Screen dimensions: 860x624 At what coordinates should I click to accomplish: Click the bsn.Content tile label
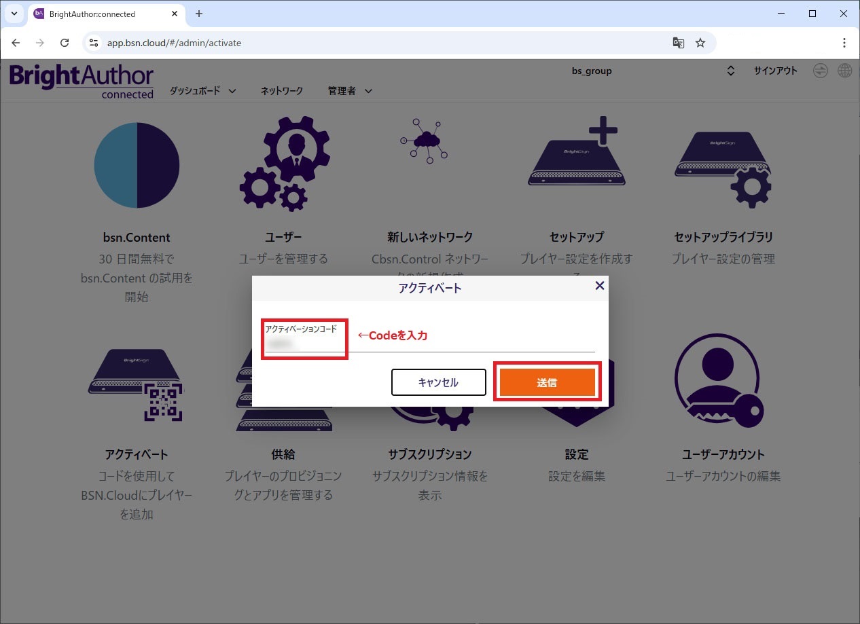tap(135, 238)
